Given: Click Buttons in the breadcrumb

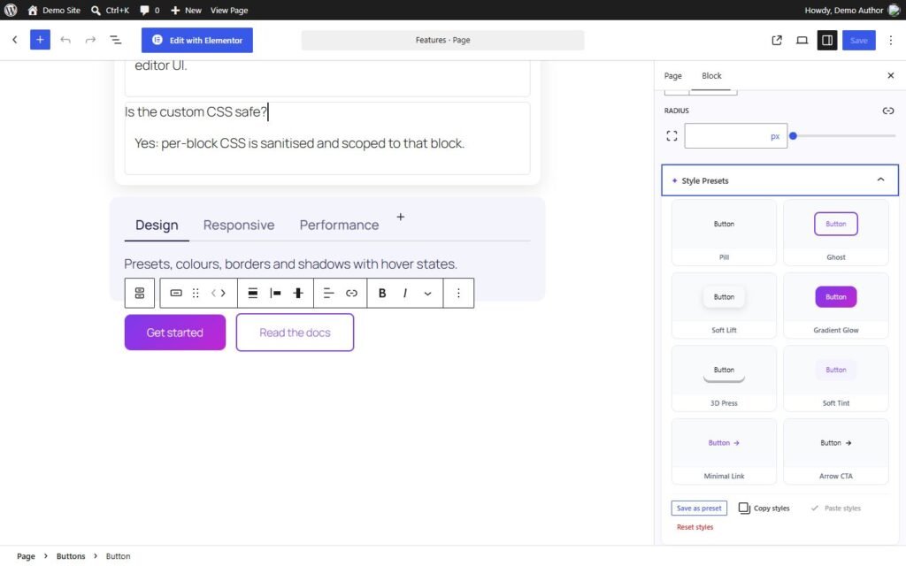Looking at the screenshot, I should (71, 556).
